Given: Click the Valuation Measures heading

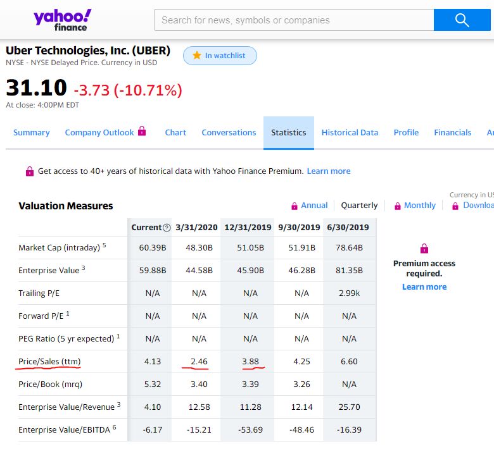Looking at the screenshot, I should click(65, 206).
